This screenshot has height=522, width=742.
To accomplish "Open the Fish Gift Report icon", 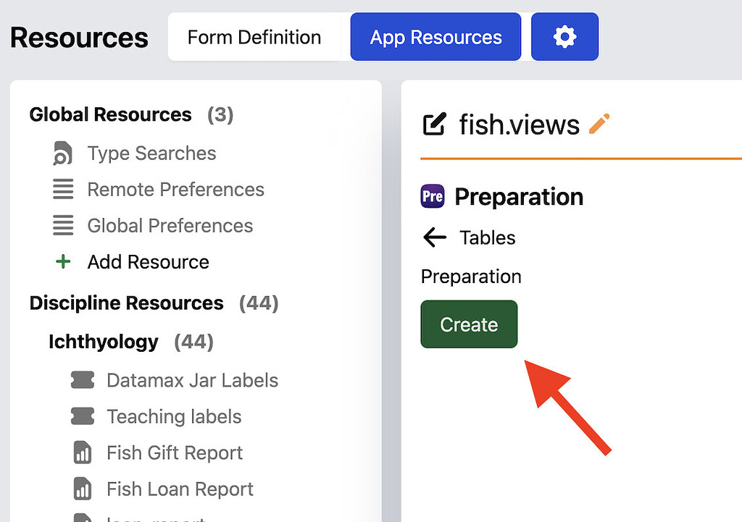I will point(81,452).
